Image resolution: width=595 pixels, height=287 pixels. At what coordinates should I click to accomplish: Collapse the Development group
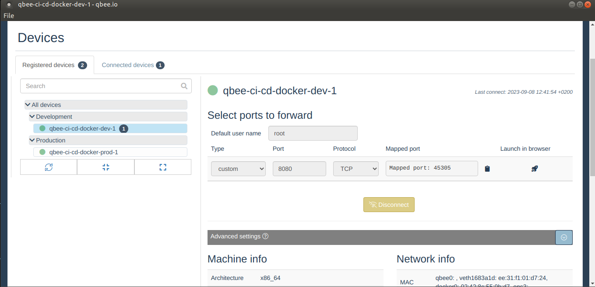32,116
